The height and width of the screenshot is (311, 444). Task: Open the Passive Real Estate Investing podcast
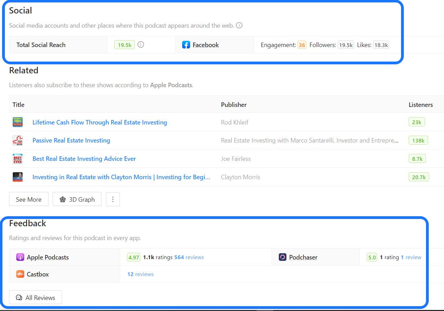click(71, 140)
